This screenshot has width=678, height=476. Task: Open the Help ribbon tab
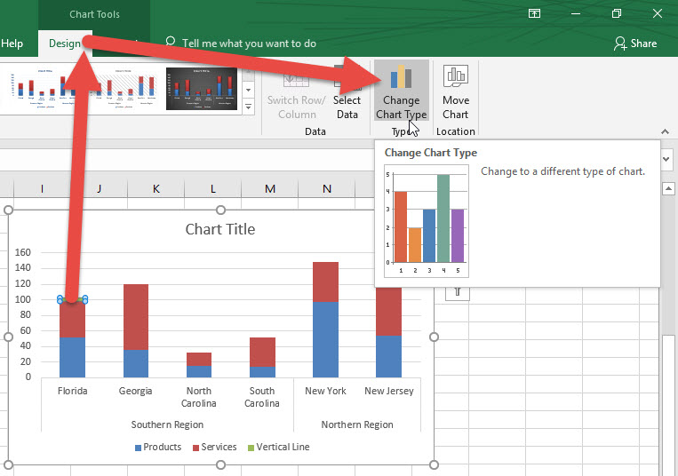pos(12,43)
